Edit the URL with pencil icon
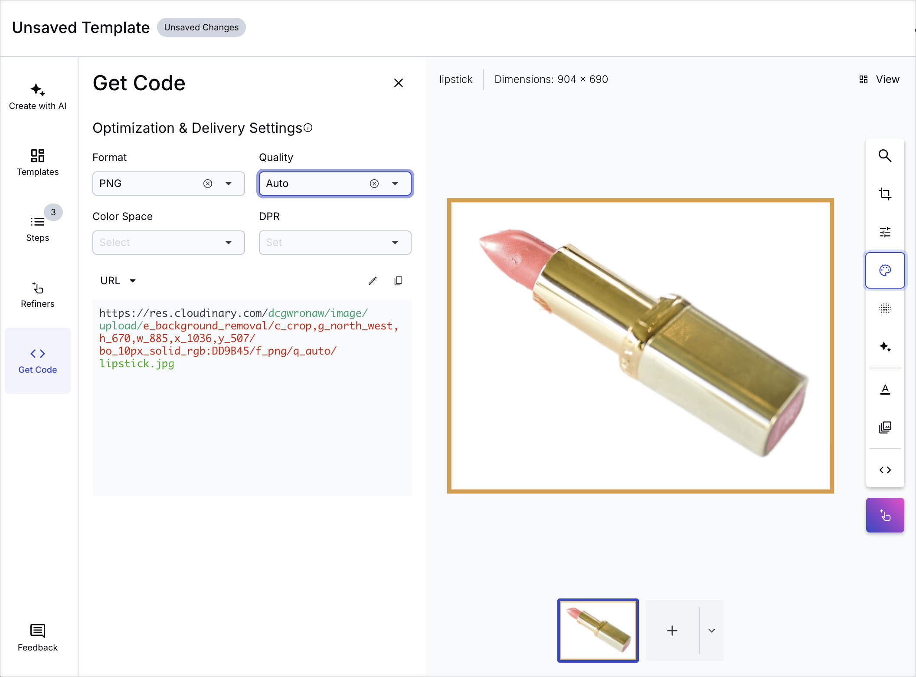 [x=373, y=281]
